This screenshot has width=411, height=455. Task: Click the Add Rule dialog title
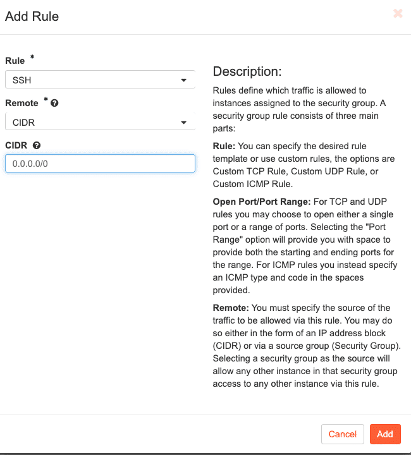coord(32,16)
